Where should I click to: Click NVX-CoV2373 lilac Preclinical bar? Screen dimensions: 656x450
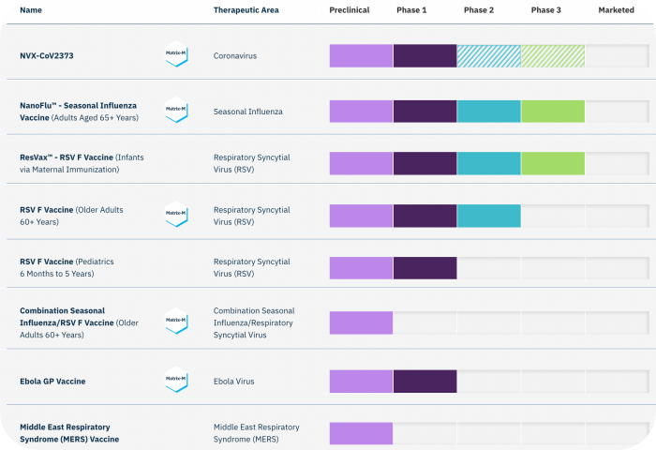[x=361, y=56]
